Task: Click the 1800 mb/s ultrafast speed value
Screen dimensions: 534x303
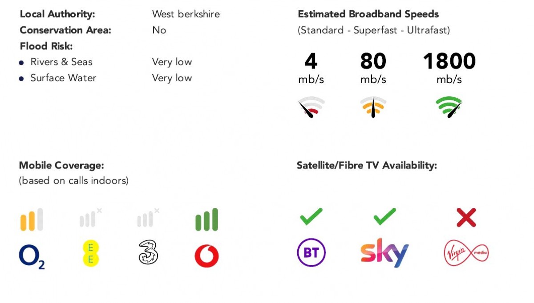Action: pyautogui.click(x=449, y=62)
